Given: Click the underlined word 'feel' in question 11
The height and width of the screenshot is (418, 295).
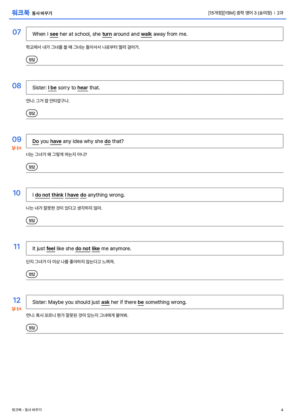Looking at the screenshot, I should 51,248.
